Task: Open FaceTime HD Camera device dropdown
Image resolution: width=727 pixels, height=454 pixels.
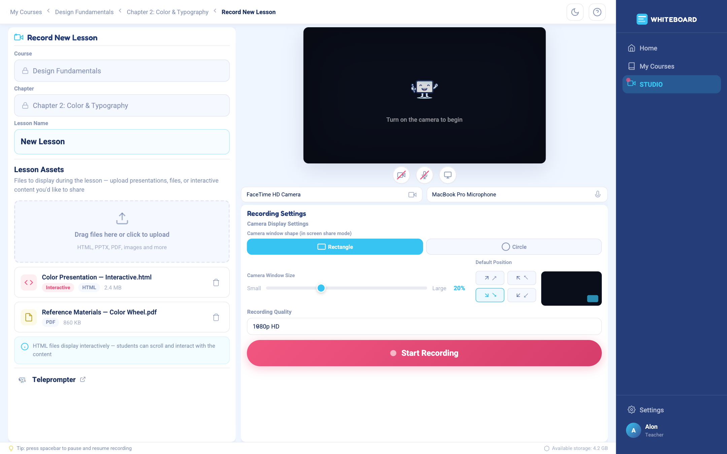Action: pos(332,194)
